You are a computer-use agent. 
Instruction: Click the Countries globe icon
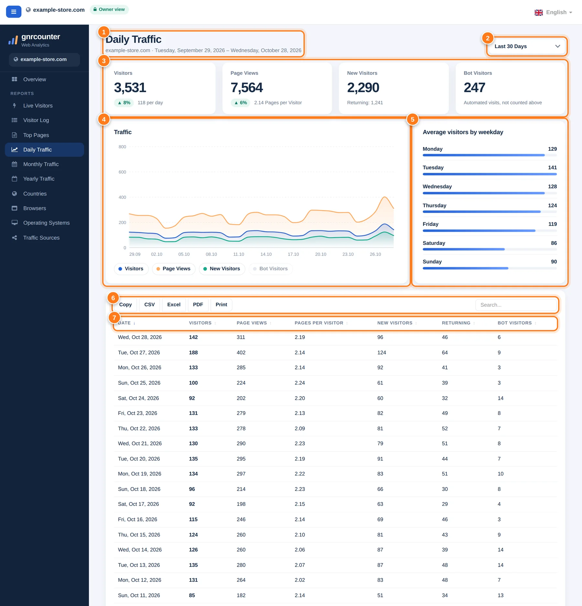click(15, 194)
